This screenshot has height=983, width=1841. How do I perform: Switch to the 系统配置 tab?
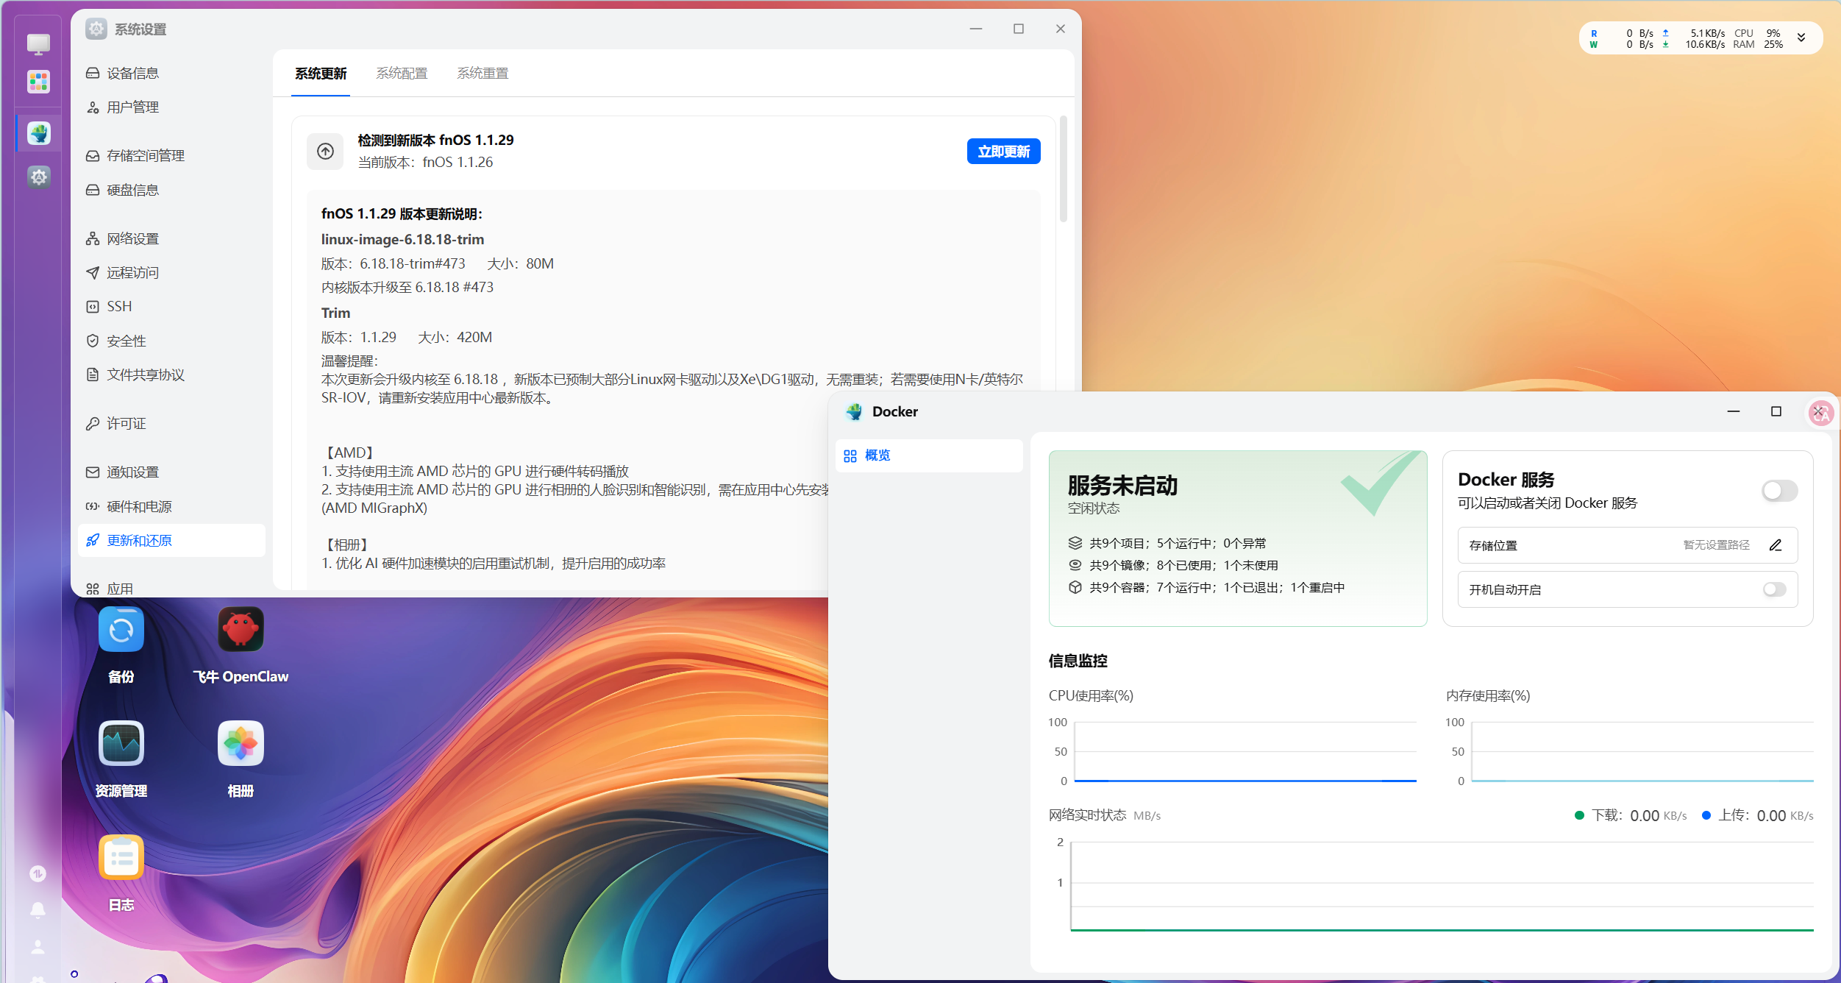(x=402, y=73)
